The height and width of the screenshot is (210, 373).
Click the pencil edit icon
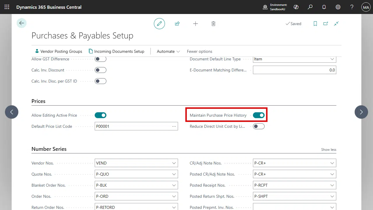[159, 24]
